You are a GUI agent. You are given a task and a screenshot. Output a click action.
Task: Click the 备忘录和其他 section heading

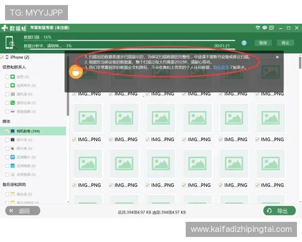(x=14, y=185)
